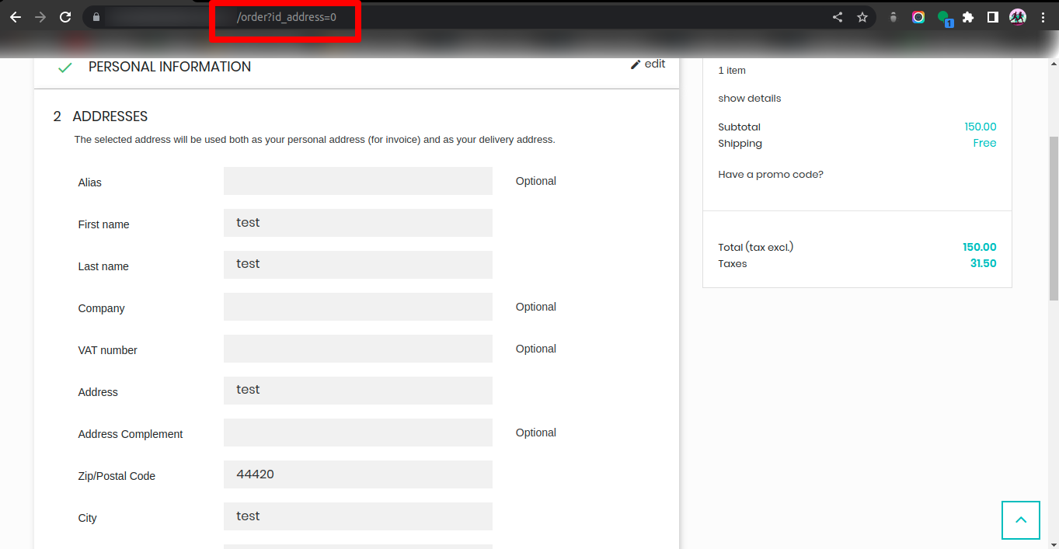Image resolution: width=1059 pixels, height=549 pixels.
Task: Share this page from address bar
Action: point(838,17)
